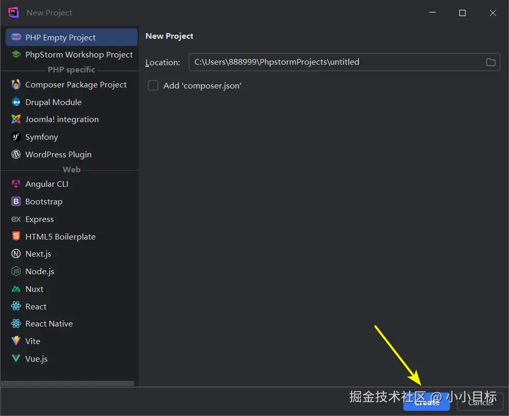Click the PhpStorm logo in title bar
Viewport: 509px width, 416px height.
(13, 12)
